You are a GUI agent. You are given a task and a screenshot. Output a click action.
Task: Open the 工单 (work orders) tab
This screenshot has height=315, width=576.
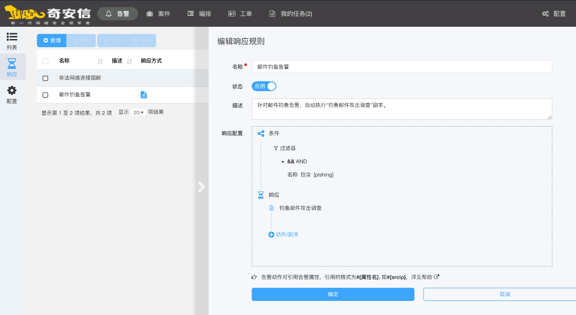[x=240, y=14]
